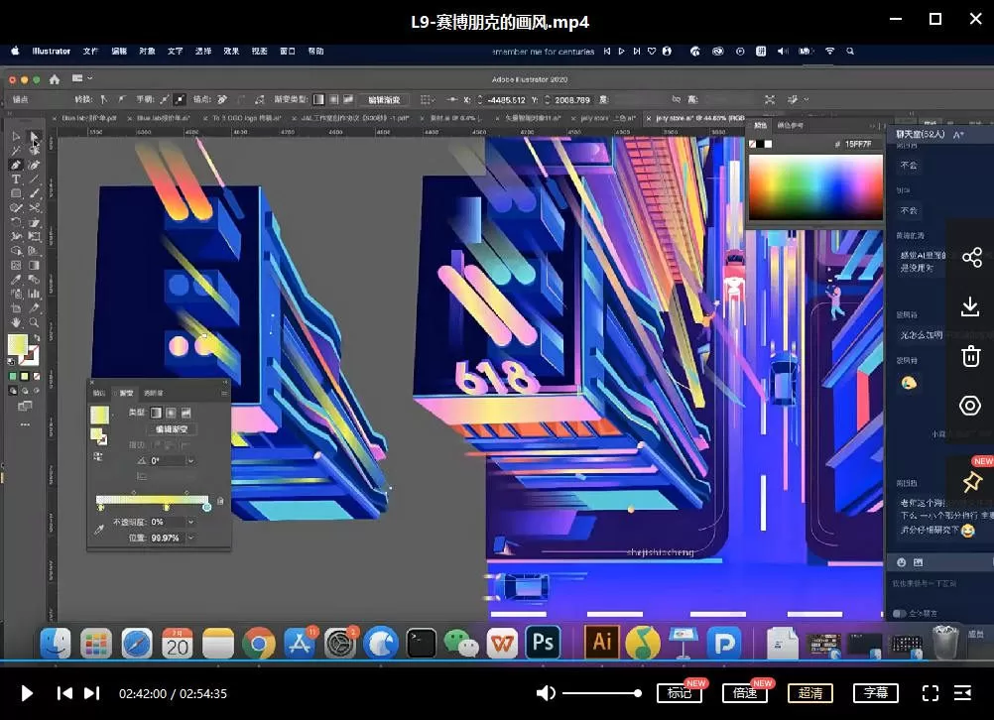The width and height of the screenshot is (994, 720).
Task: Open the 文件 (File) menu
Action: point(90,51)
